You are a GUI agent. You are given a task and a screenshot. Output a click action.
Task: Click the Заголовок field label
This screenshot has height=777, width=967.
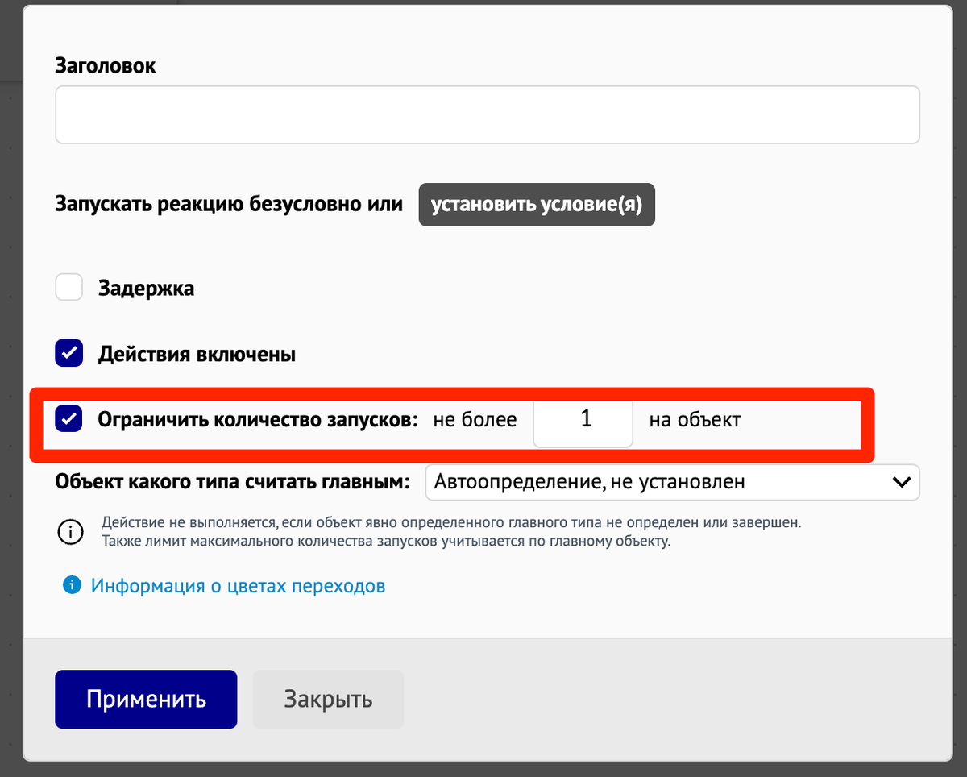point(106,66)
